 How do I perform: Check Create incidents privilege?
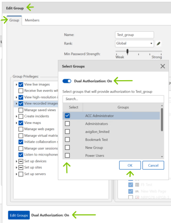pyautogui.click(x=21, y=116)
